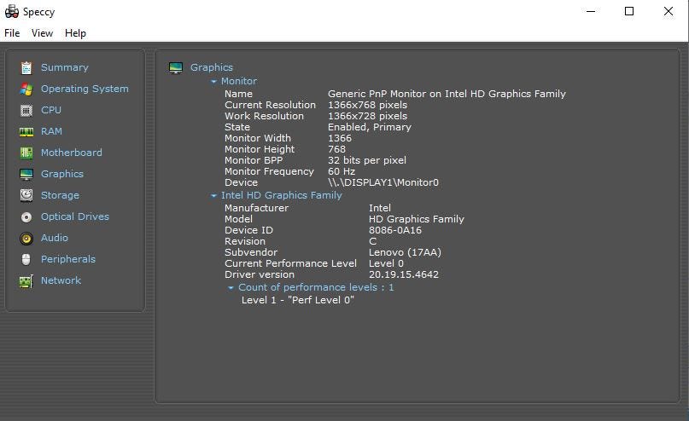Go to the Peripherals section
Screen dimensions: 689x421
[x=68, y=259]
